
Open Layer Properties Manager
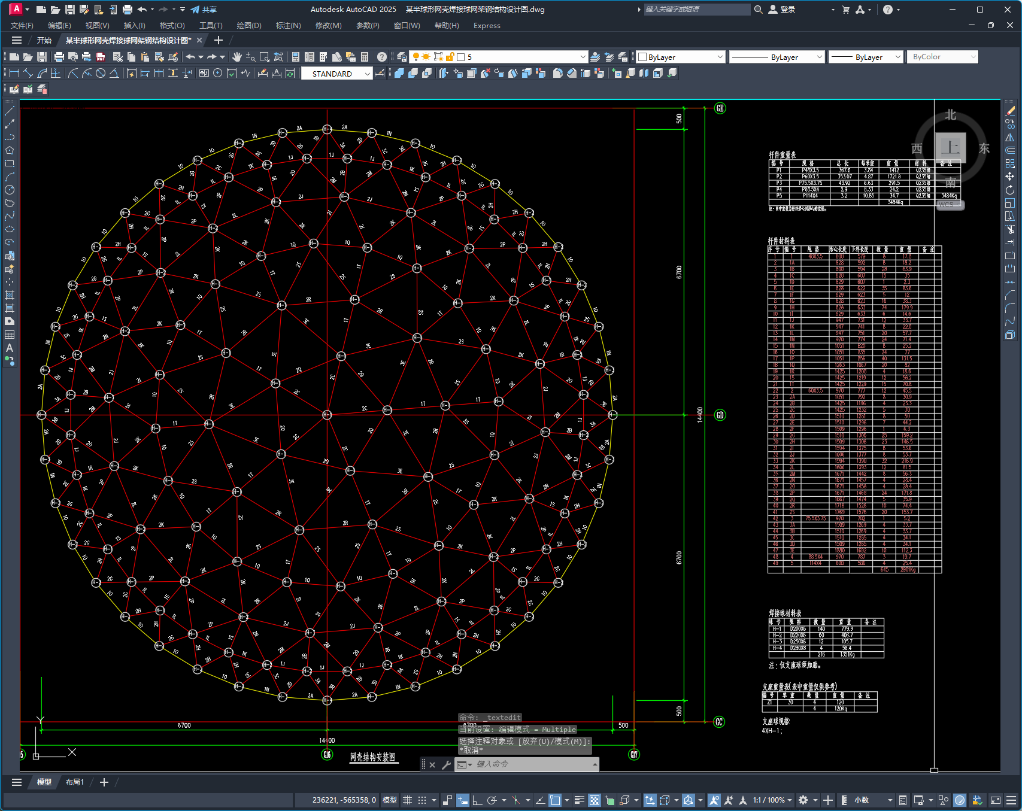point(402,57)
